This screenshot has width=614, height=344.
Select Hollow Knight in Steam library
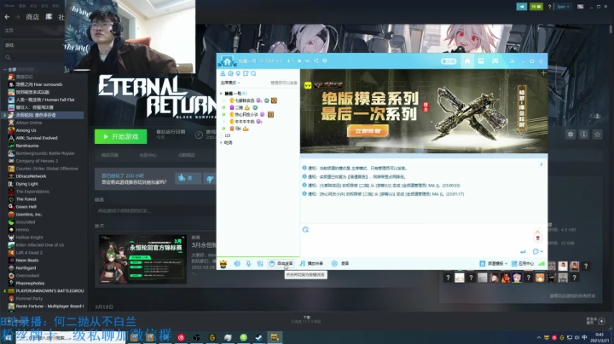tap(29, 238)
